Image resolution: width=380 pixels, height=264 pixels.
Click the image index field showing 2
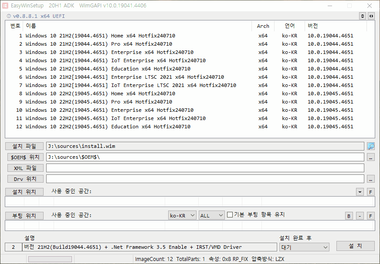click(x=14, y=247)
